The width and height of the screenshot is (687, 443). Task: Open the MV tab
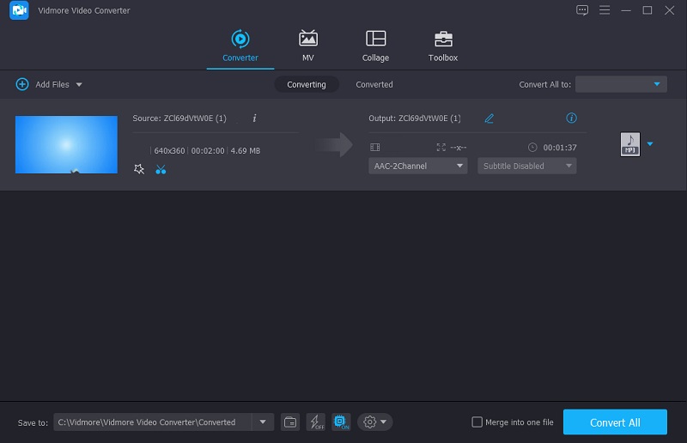[307, 46]
